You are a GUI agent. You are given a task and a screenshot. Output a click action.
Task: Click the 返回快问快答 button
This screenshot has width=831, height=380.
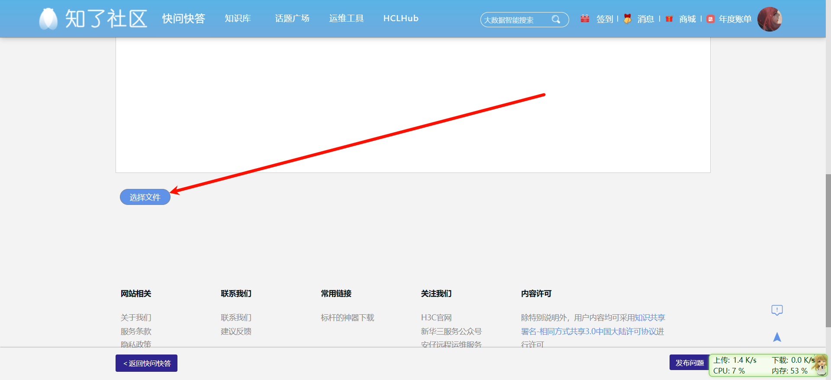(x=146, y=363)
